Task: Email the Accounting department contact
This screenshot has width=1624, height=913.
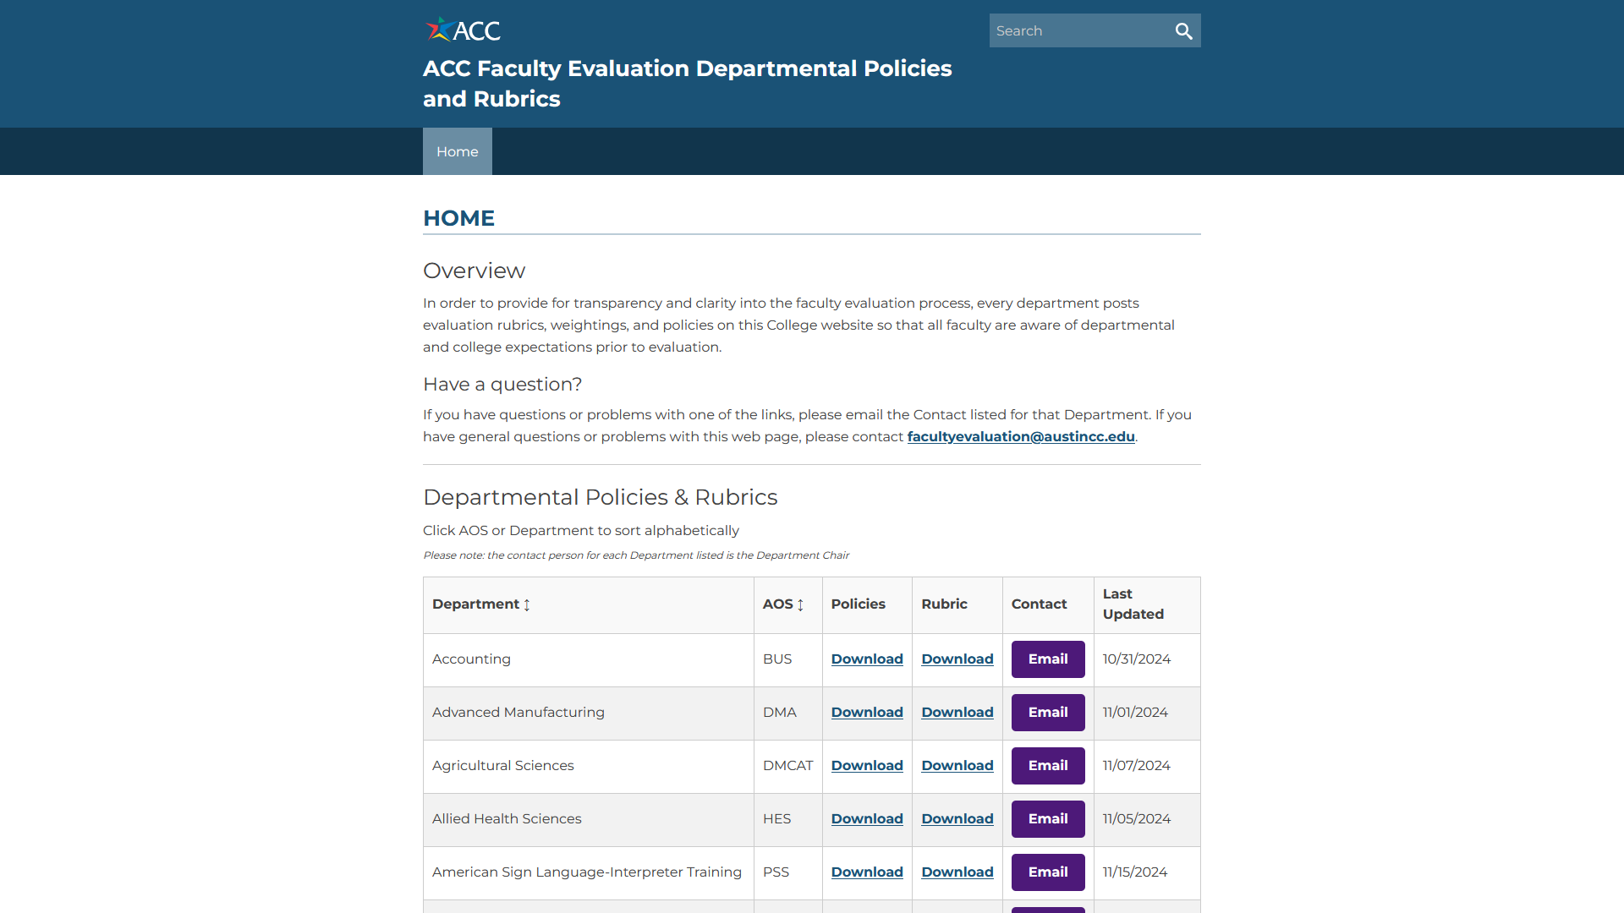Action: (1048, 659)
